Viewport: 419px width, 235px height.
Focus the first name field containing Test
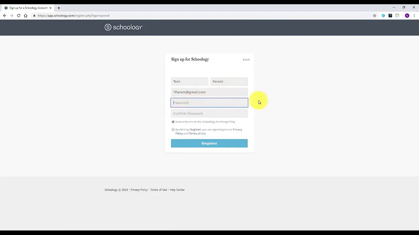[190, 81]
